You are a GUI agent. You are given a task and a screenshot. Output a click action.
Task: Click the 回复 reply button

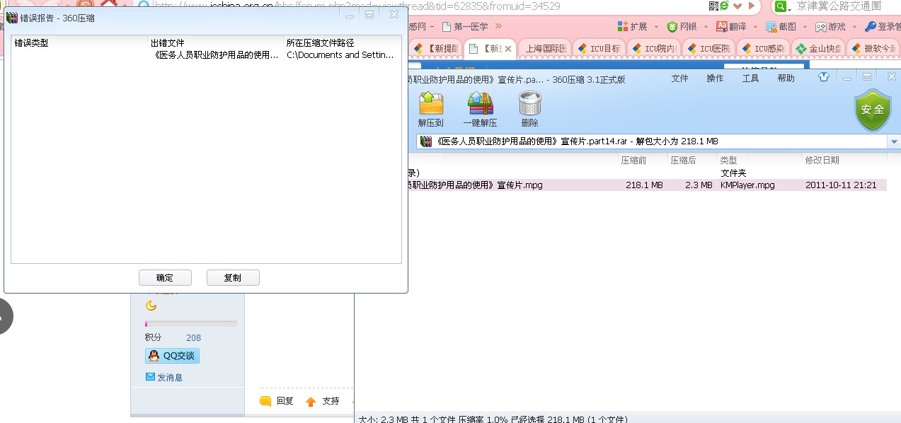pyautogui.click(x=276, y=400)
